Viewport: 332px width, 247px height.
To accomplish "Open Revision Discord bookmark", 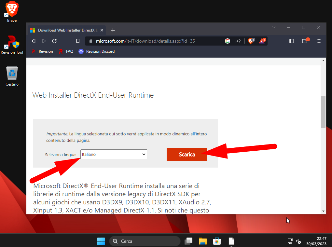I will coord(97,51).
